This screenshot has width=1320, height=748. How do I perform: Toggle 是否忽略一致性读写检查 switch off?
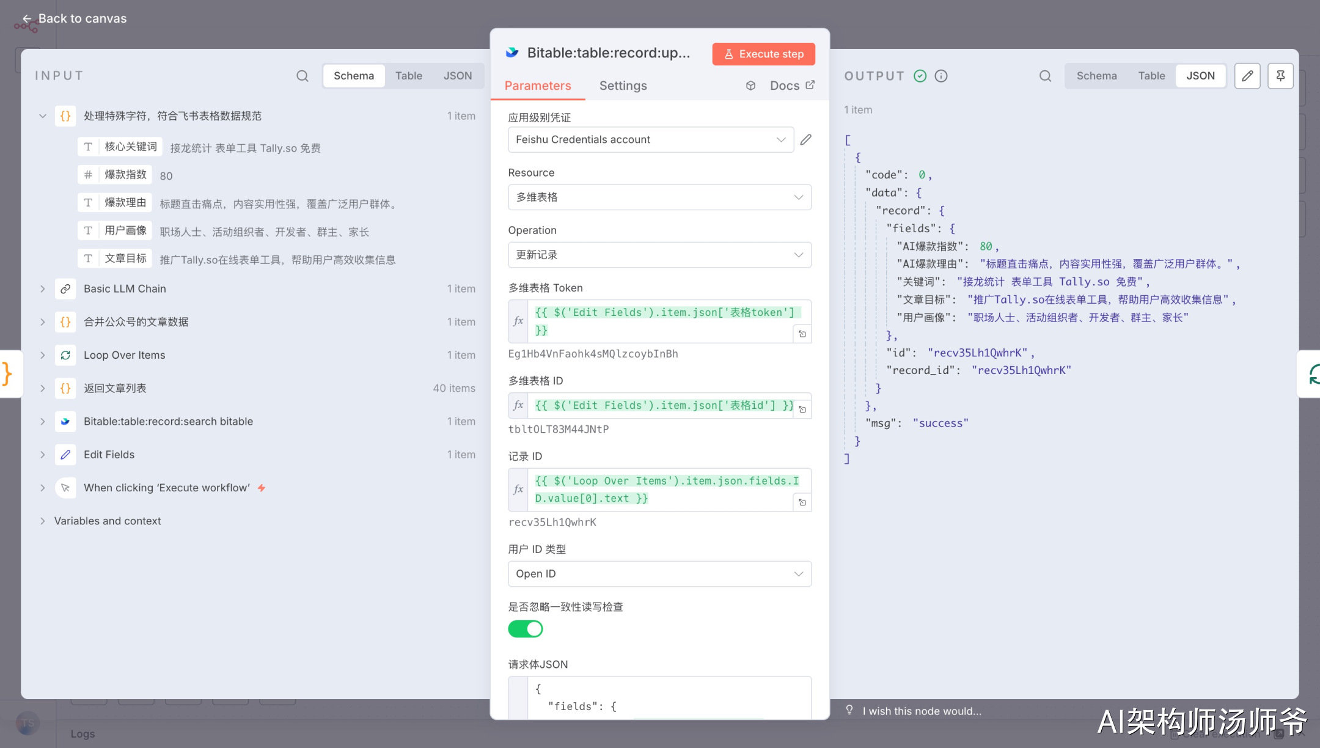526,629
